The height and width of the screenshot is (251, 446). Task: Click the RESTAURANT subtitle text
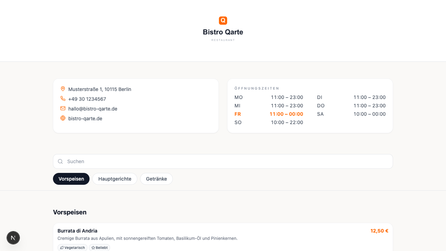(223, 40)
